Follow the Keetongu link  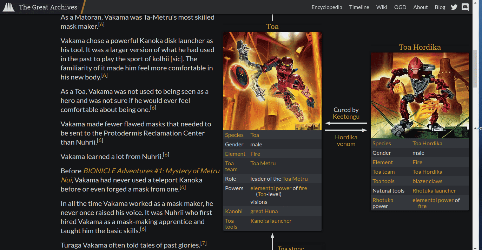coord(346,117)
